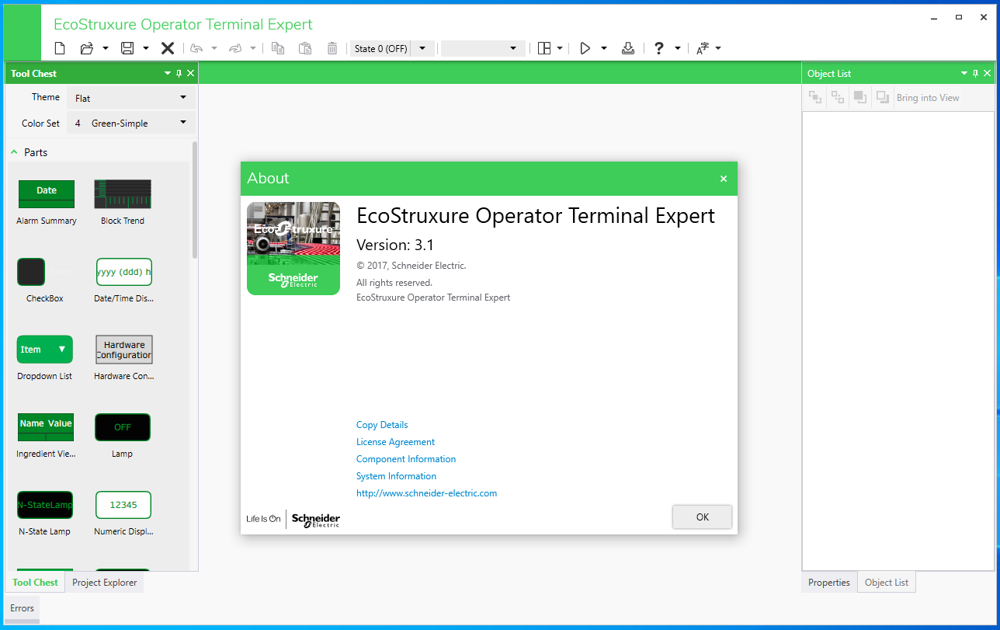The image size is (1000, 630).
Task: Click the first Object List toolbar icon
Action: tap(815, 97)
